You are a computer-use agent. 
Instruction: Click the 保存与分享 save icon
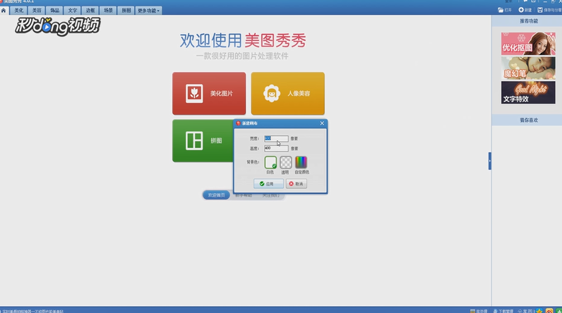[x=549, y=10]
